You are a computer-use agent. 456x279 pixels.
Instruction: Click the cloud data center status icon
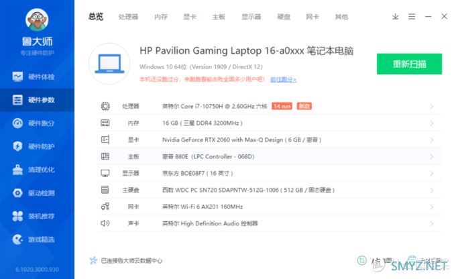93,260
